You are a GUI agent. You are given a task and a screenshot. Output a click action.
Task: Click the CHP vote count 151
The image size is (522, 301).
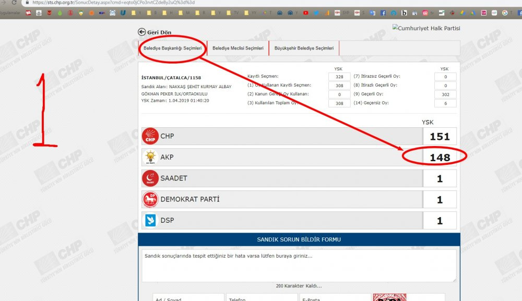(440, 136)
